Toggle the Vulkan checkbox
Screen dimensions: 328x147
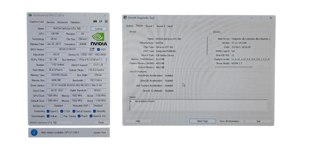48,116
